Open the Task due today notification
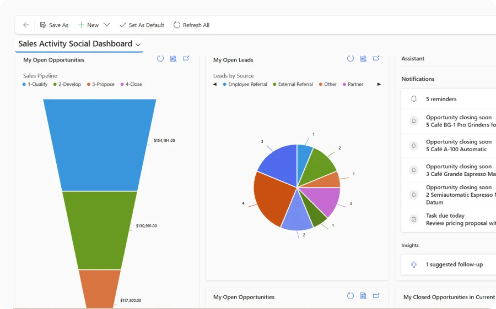496x309 pixels. coord(448,219)
